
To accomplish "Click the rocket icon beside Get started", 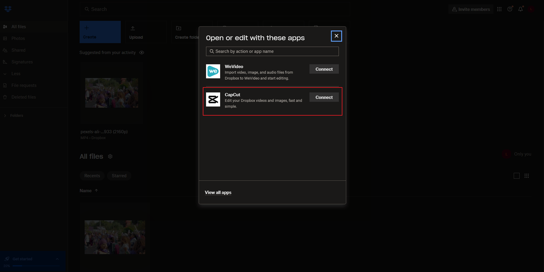I will tap(6, 259).
